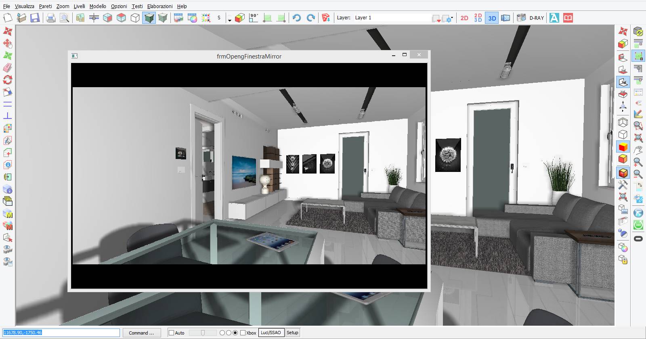Open the Help menu

pos(182,6)
